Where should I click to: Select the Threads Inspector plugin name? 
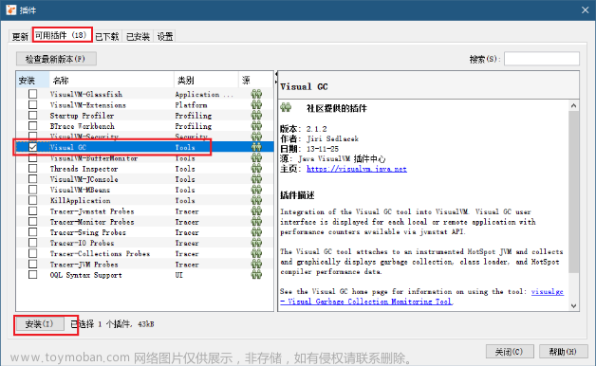(84, 168)
